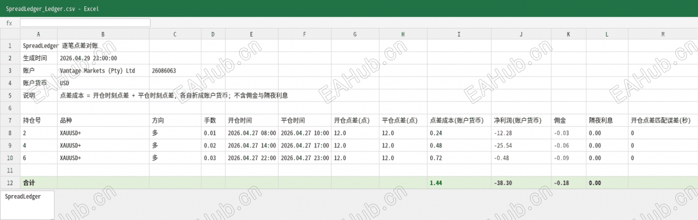Click the '隔夜利息' header cell
This screenshot has width=698, height=220.
(607, 121)
